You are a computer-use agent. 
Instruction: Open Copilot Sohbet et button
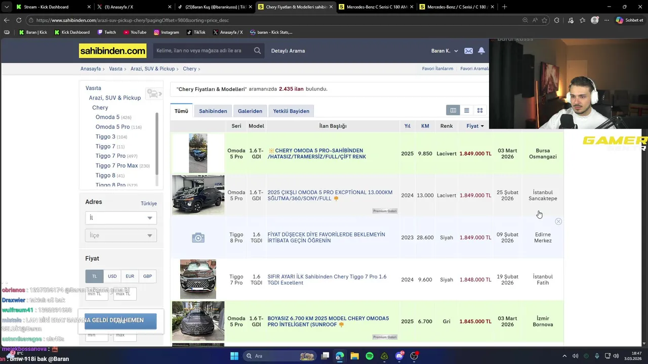click(x=630, y=20)
